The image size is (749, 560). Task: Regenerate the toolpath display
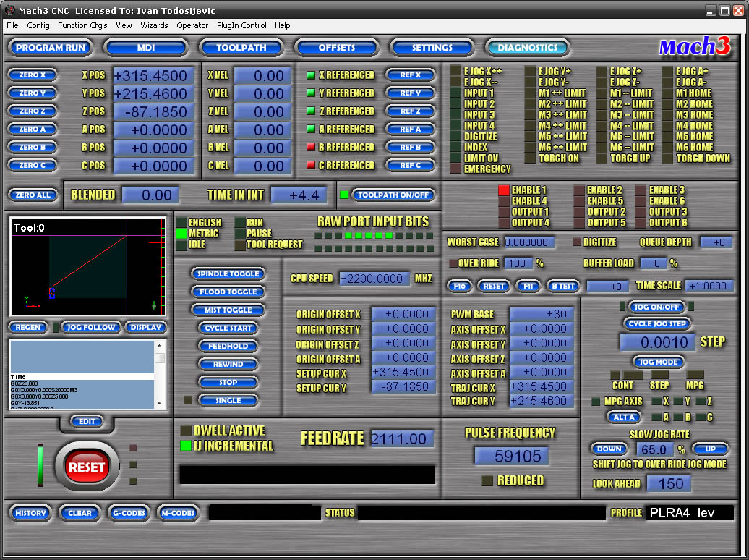tap(28, 328)
